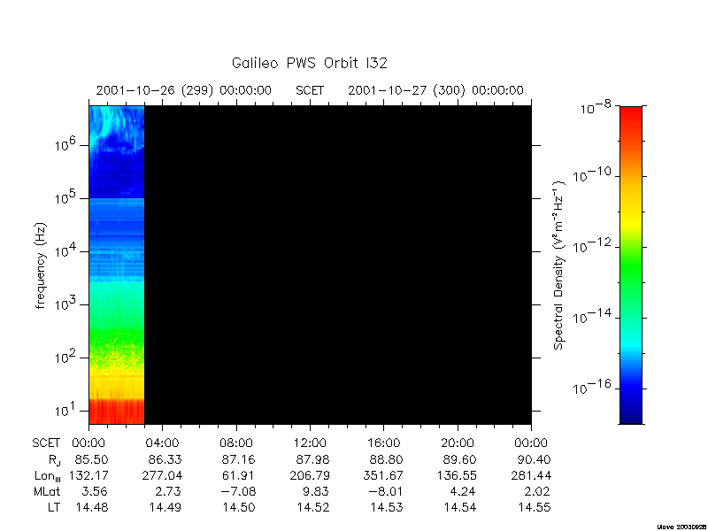Click the plot title 'Galileo PWS Orbit I32'

click(x=309, y=63)
